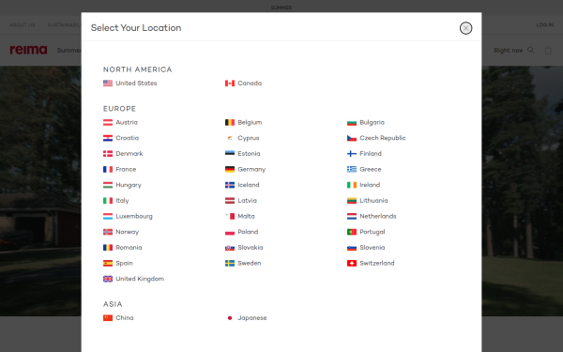Click the SUMMER banner text at top
563x352 pixels.
281,8
